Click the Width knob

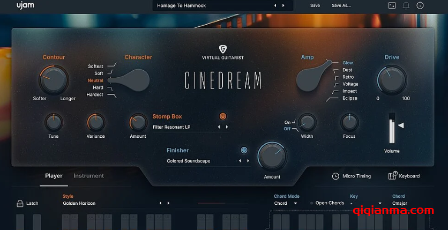(307, 123)
